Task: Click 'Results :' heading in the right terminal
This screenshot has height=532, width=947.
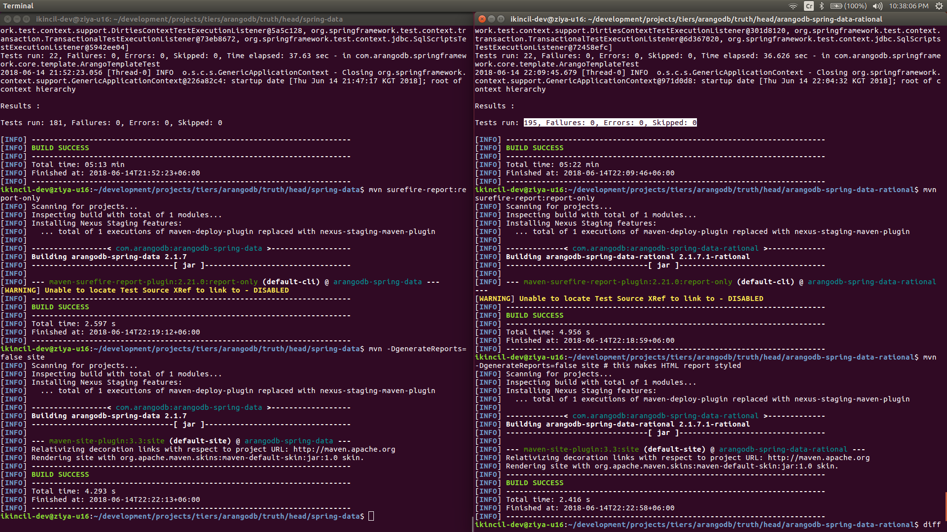Action: [x=495, y=106]
